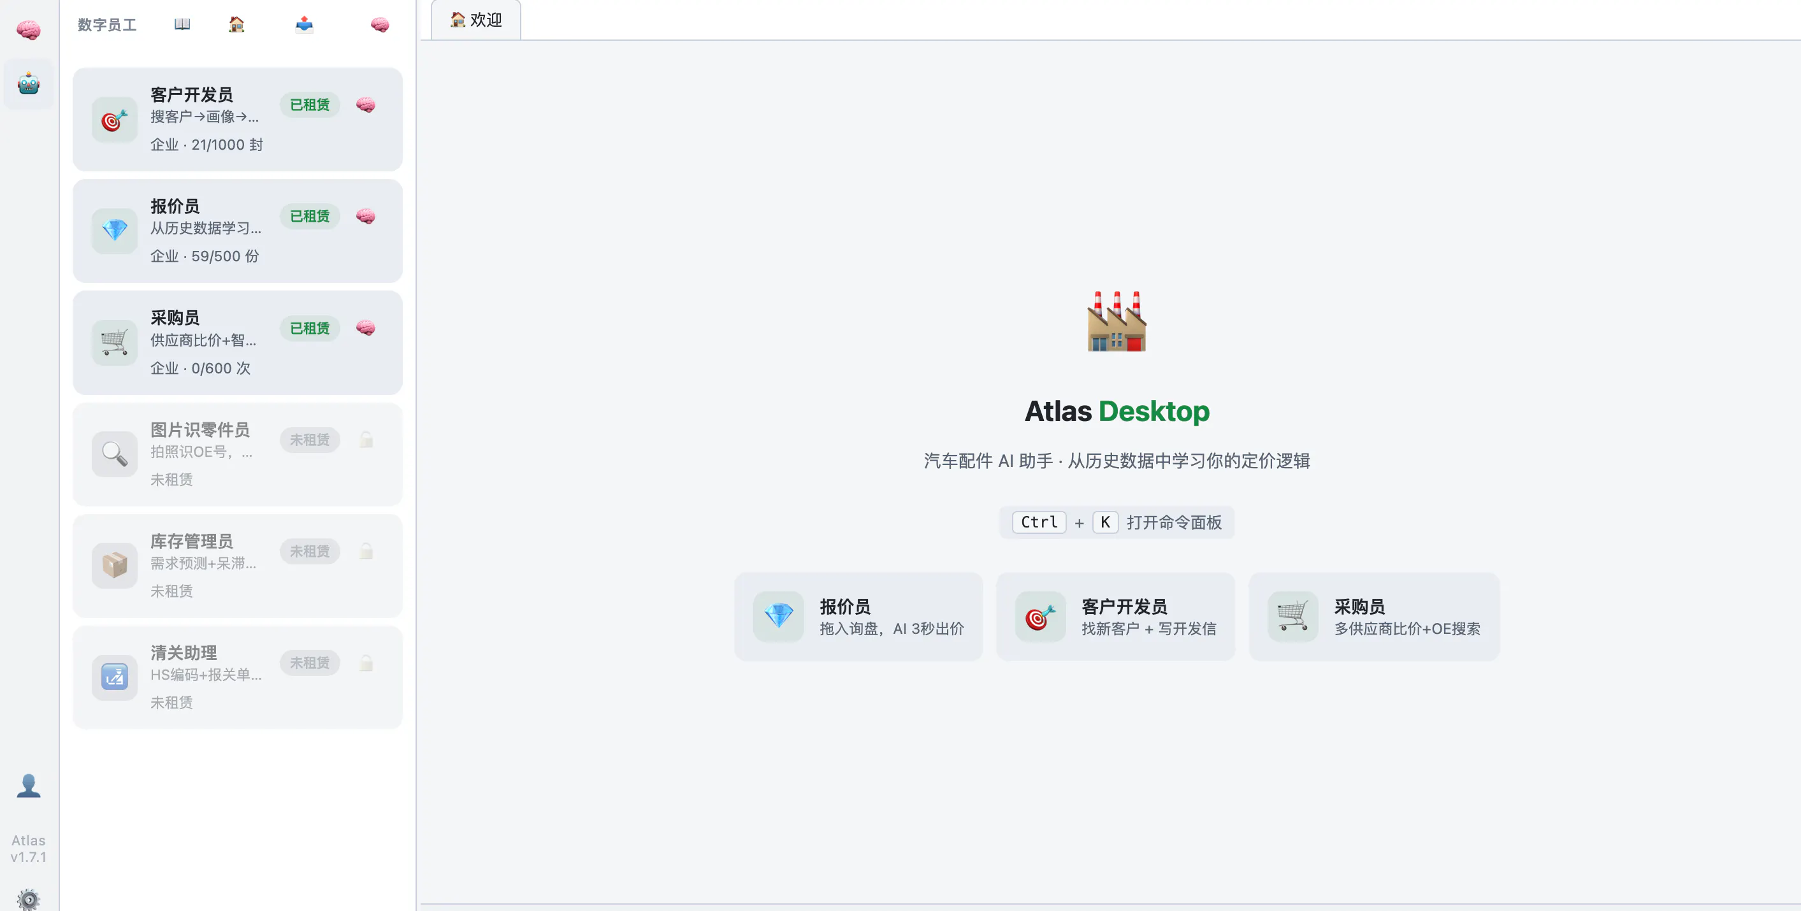Open 采购员 shortcut card 多供应商比价+OE搜索
The width and height of the screenshot is (1801, 911).
1375,617
